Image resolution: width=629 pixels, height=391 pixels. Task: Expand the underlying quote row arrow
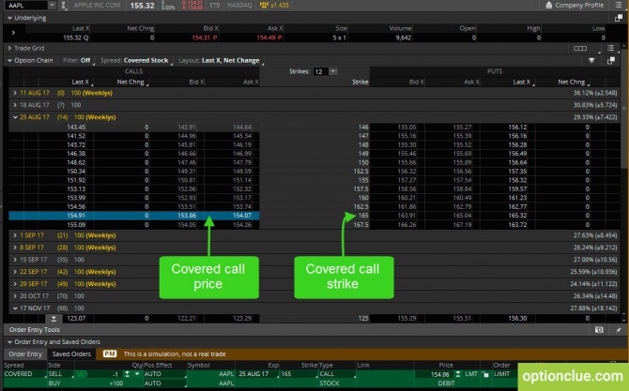pos(13,33)
